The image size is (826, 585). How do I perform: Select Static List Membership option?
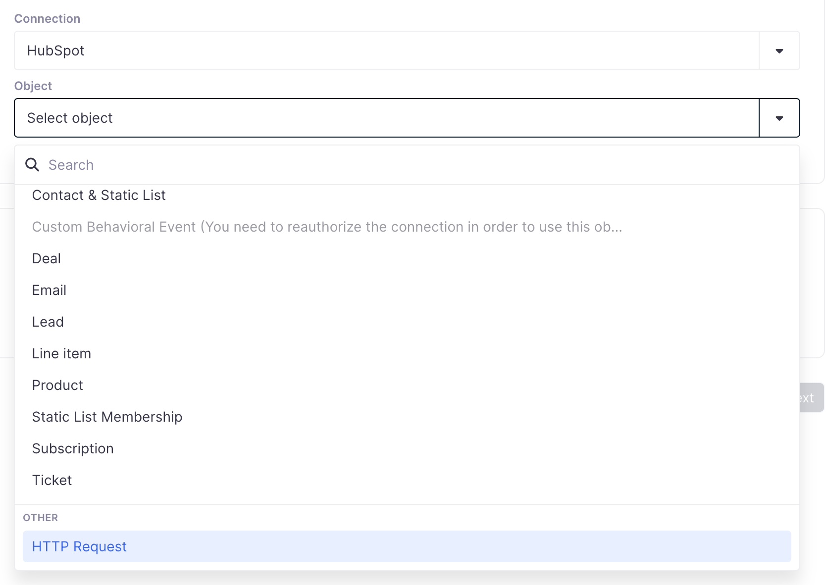point(107,417)
